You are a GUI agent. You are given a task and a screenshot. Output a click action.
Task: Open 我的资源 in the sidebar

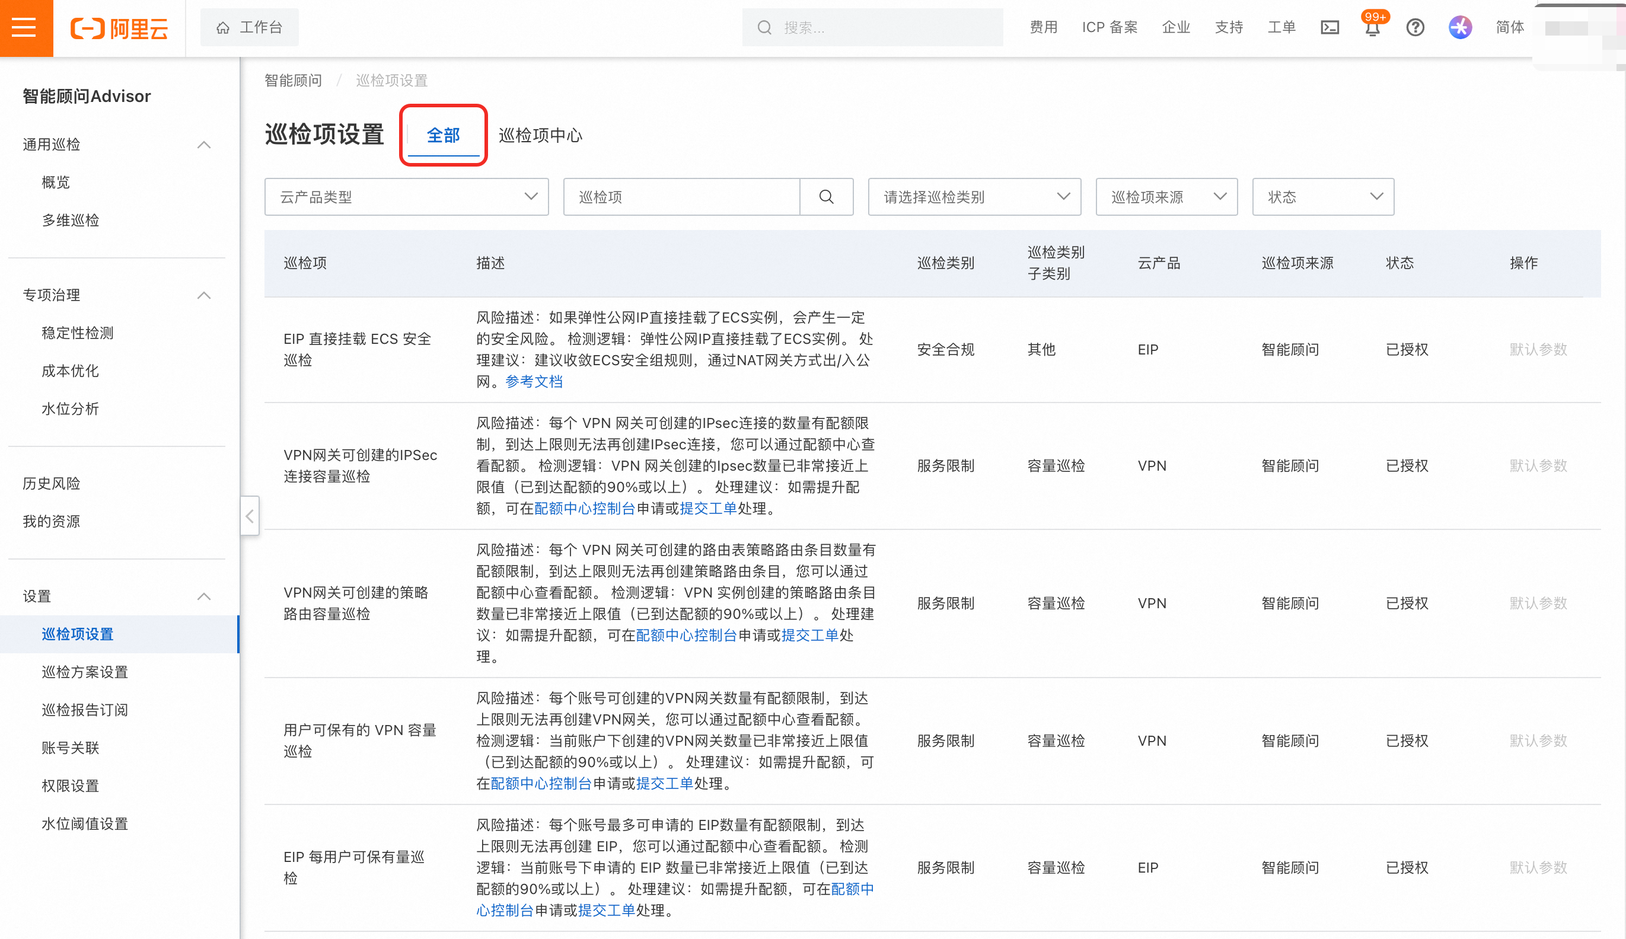point(52,522)
